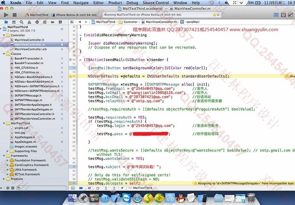Click the navigator filter field
The height and width of the screenshot is (205, 295).
tap(41, 188)
